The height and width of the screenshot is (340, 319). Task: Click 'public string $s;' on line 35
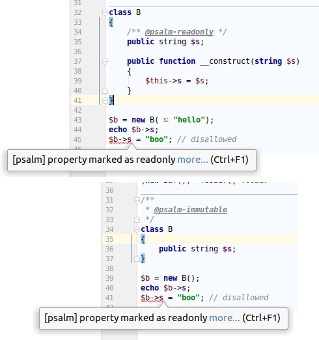click(165, 42)
